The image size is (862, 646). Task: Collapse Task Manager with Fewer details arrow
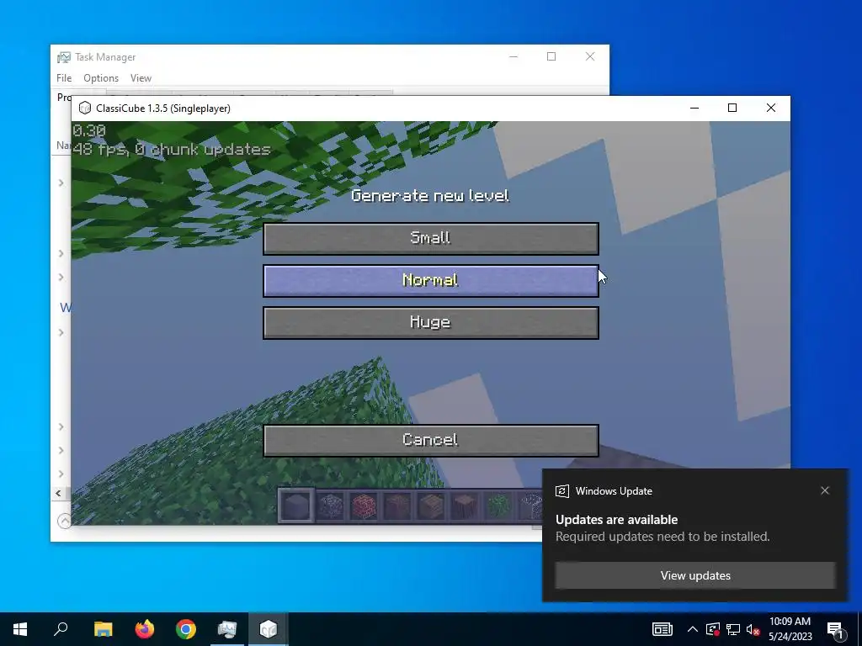point(64,520)
